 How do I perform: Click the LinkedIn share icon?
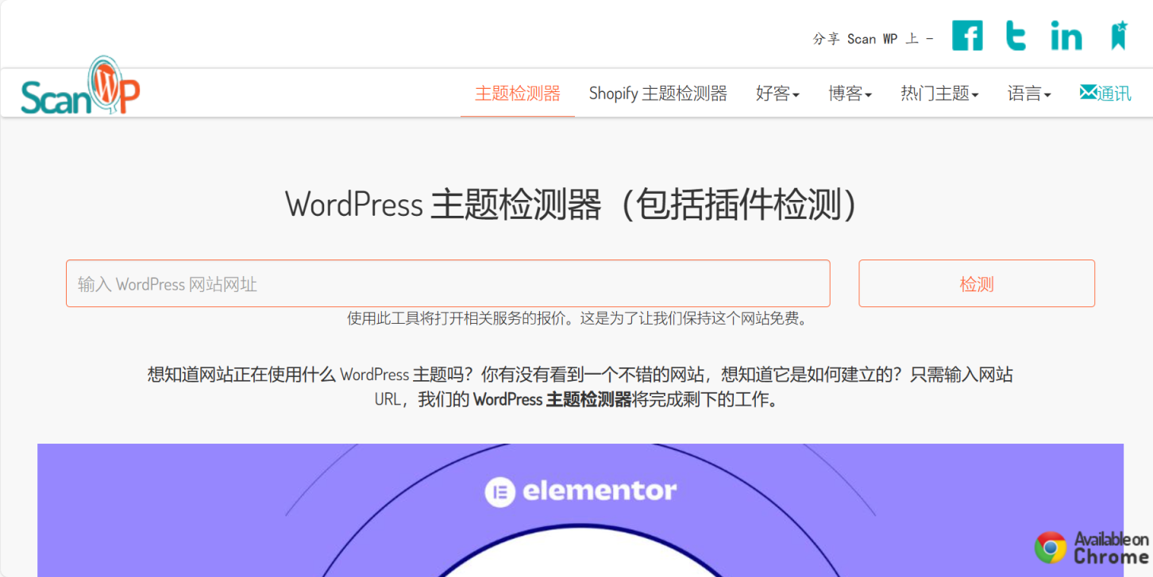[1066, 35]
